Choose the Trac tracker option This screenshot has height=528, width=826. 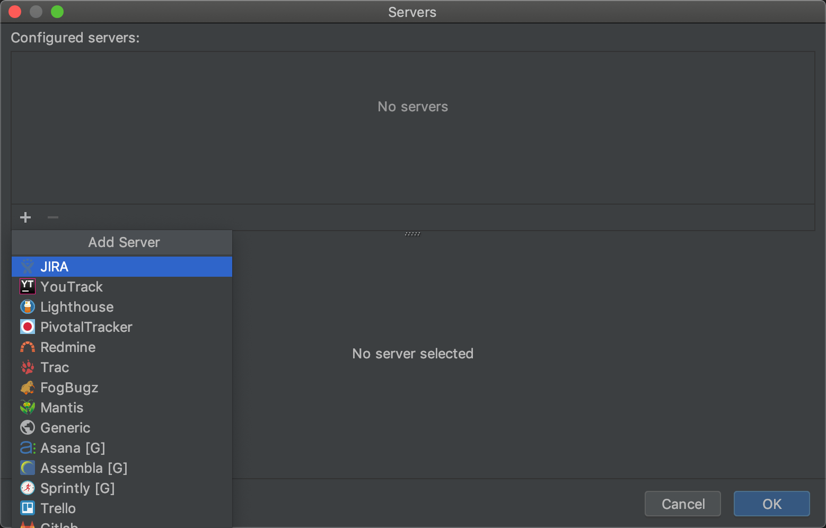point(55,367)
